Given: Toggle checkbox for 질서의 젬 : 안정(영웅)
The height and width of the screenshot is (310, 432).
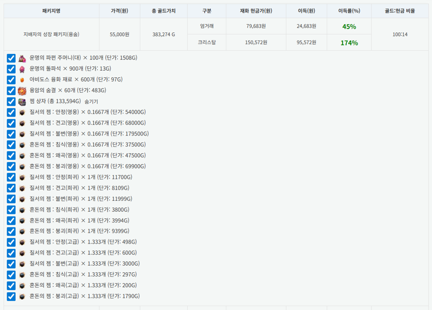Looking at the screenshot, I should [x=11, y=112].
